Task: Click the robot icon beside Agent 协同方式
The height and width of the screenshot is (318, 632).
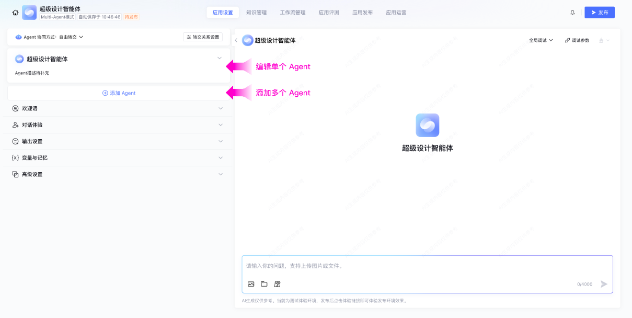Action: pos(19,37)
